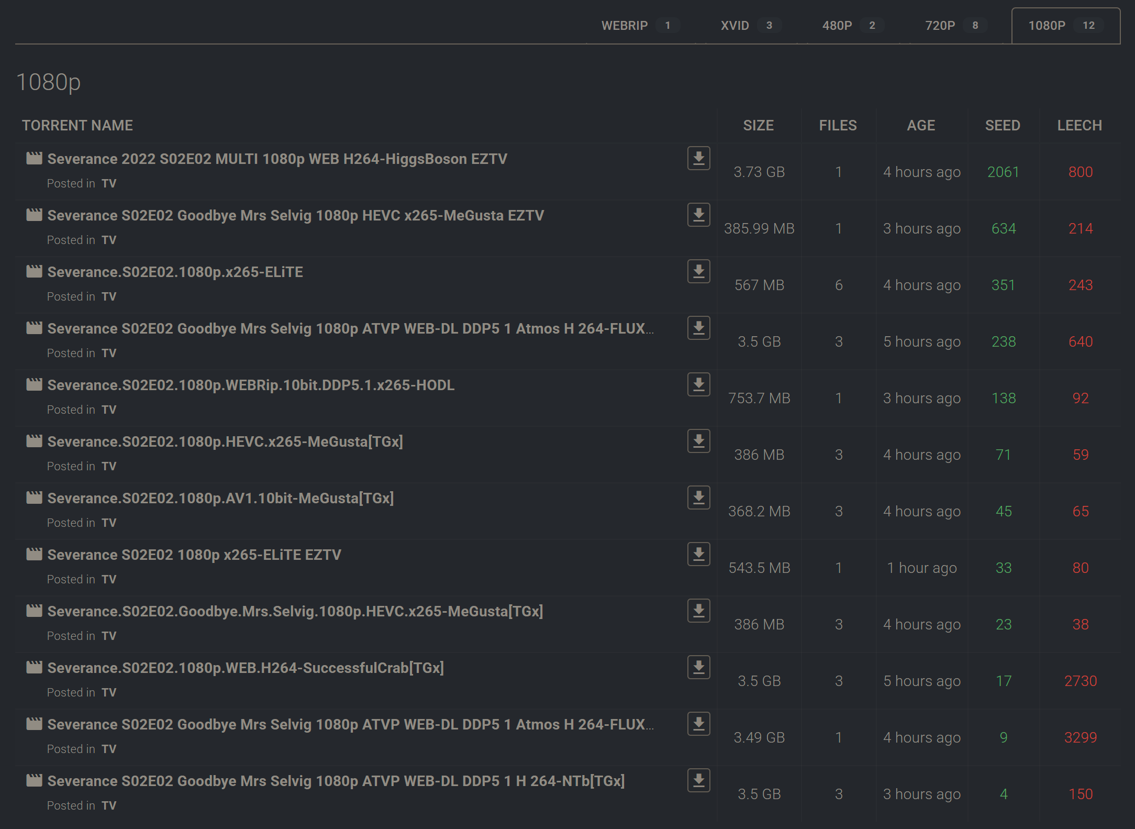
Task: Click the 3.73 GB size cell
Action: pos(759,172)
